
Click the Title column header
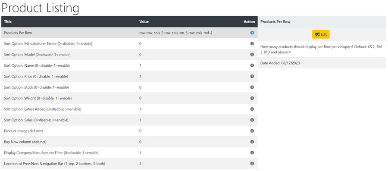[x=8, y=22]
